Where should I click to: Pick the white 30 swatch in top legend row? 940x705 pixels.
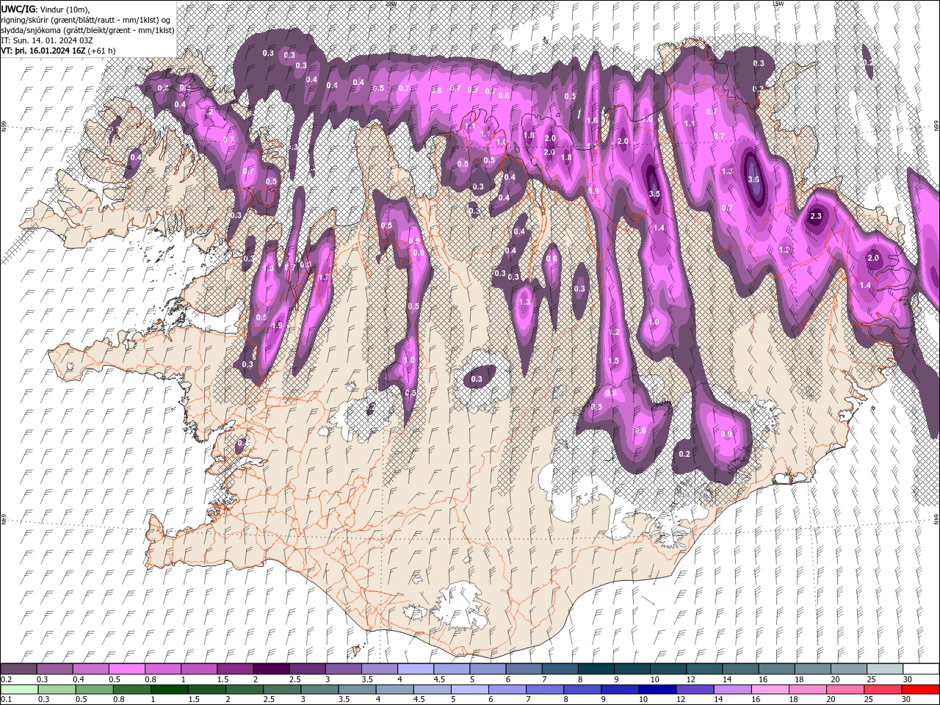click(921, 669)
